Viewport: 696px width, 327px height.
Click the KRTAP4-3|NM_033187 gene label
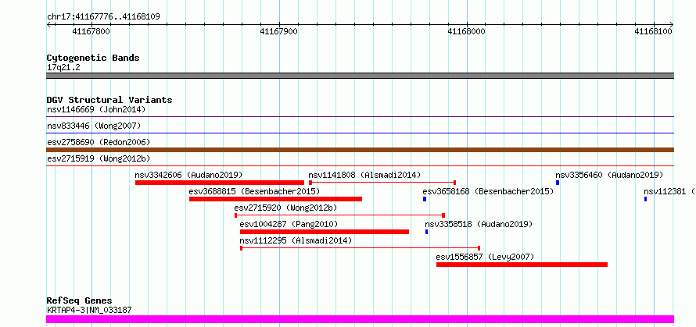(89, 310)
